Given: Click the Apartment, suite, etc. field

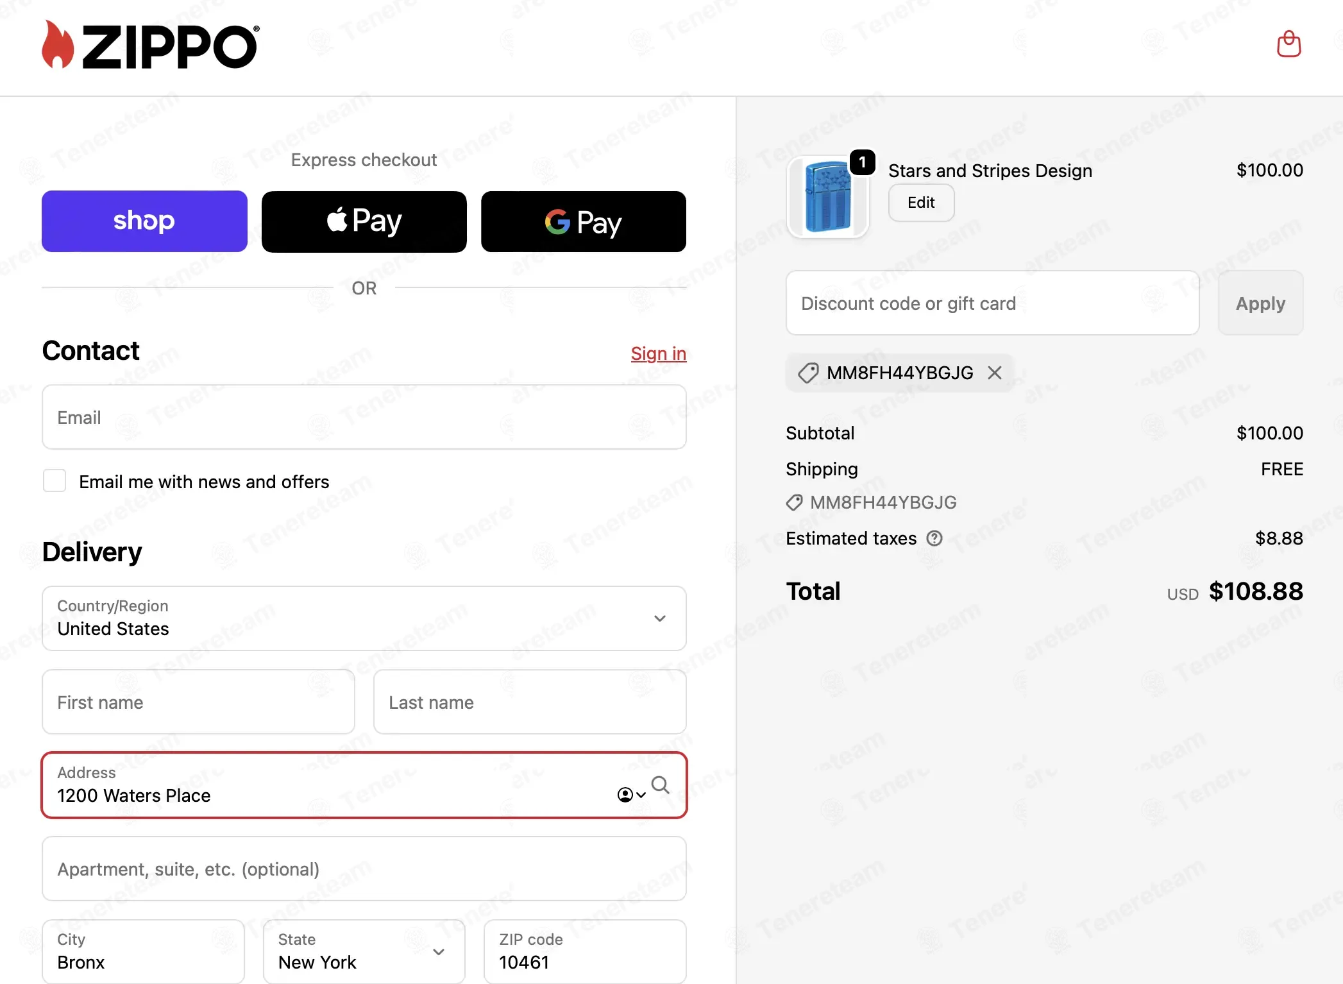Looking at the screenshot, I should pos(364,869).
